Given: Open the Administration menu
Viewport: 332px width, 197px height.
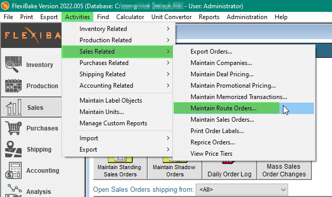Looking at the screenshot, I should 247,17.
